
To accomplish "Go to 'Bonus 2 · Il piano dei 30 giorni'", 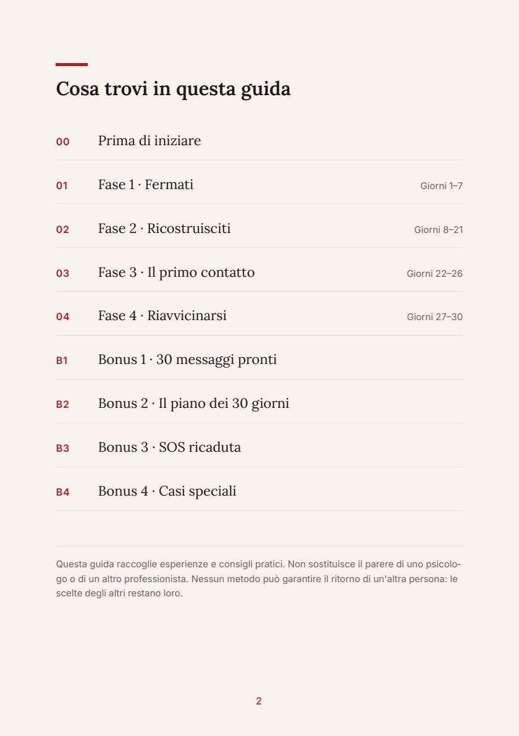I will pyautogui.click(x=259, y=404).
